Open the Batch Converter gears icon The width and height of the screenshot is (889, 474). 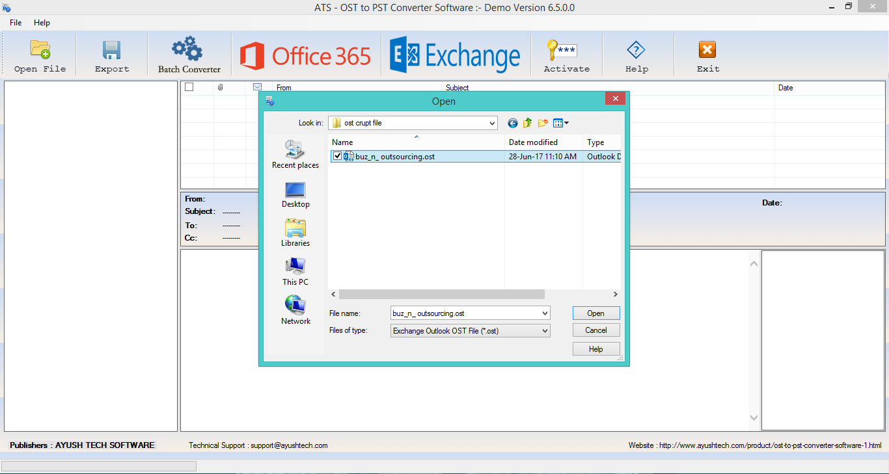[x=188, y=49]
